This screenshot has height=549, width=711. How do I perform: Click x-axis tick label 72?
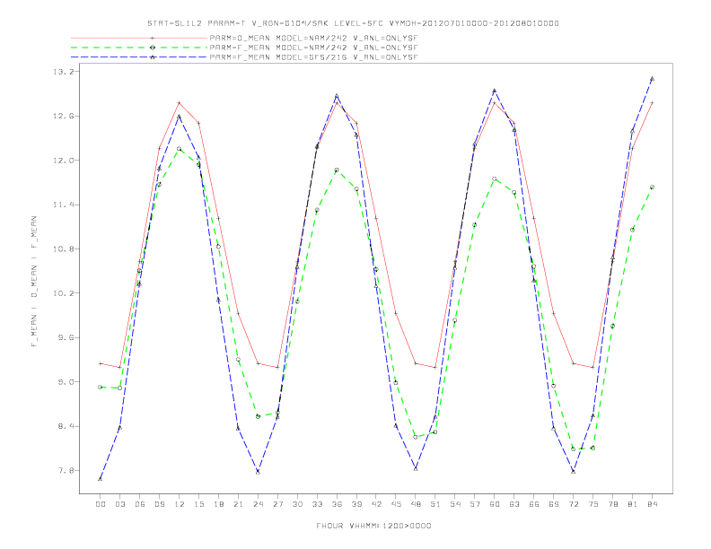(574, 504)
